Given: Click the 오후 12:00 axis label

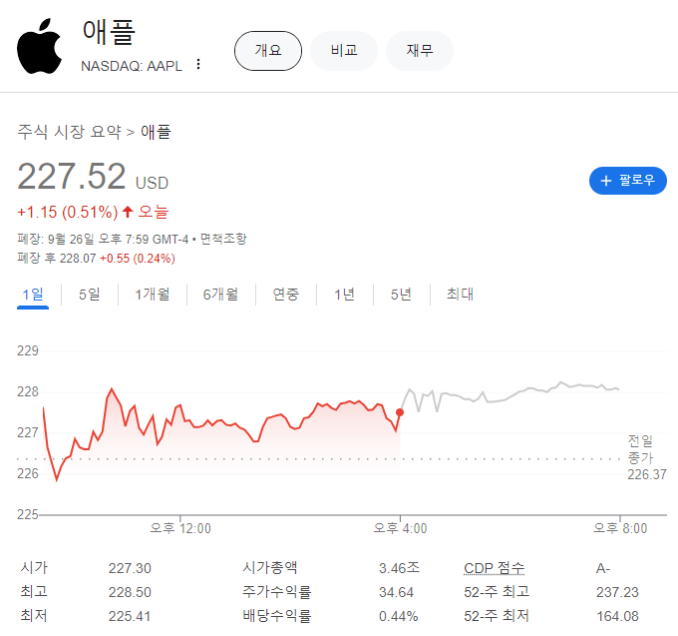Looking at the screenshot, I should pyautogui.click(x=180, y=528).
